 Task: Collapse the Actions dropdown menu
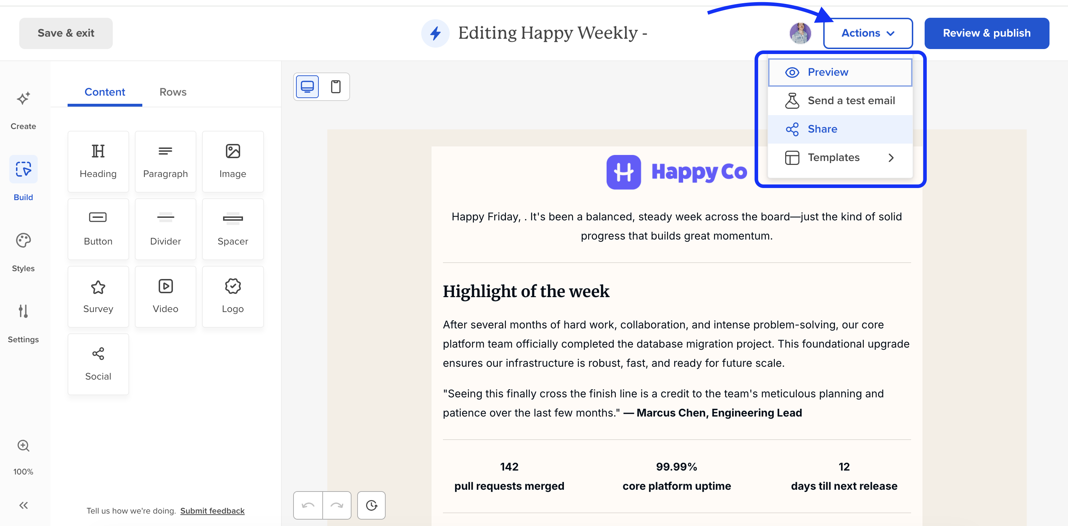coord(868,33)
